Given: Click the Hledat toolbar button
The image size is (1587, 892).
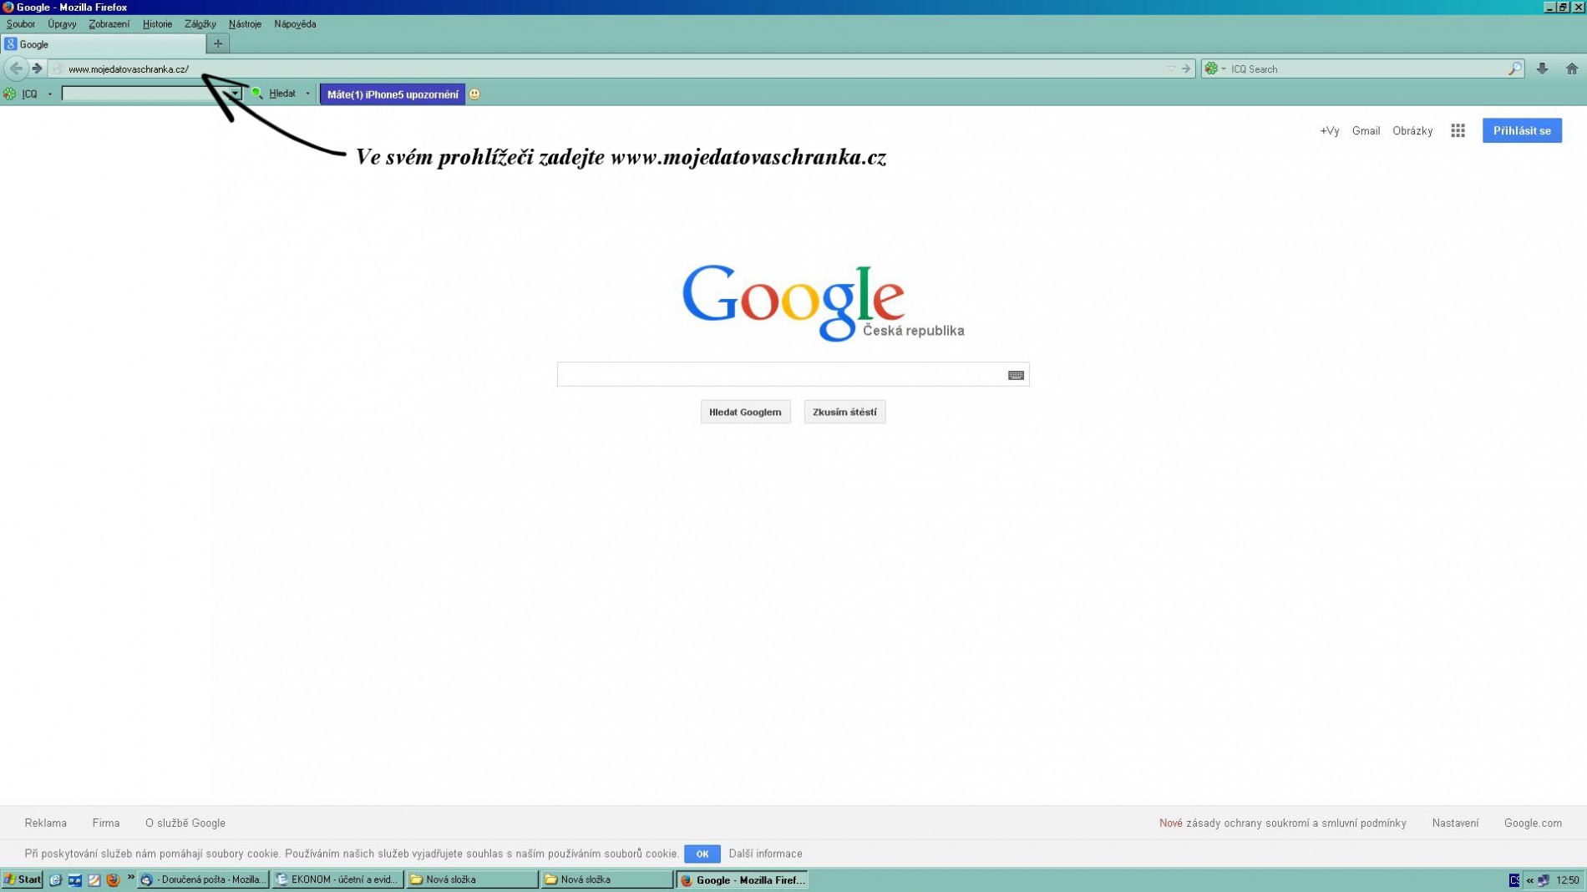Looking at the screenshot, I should click(x=281, y=94).
